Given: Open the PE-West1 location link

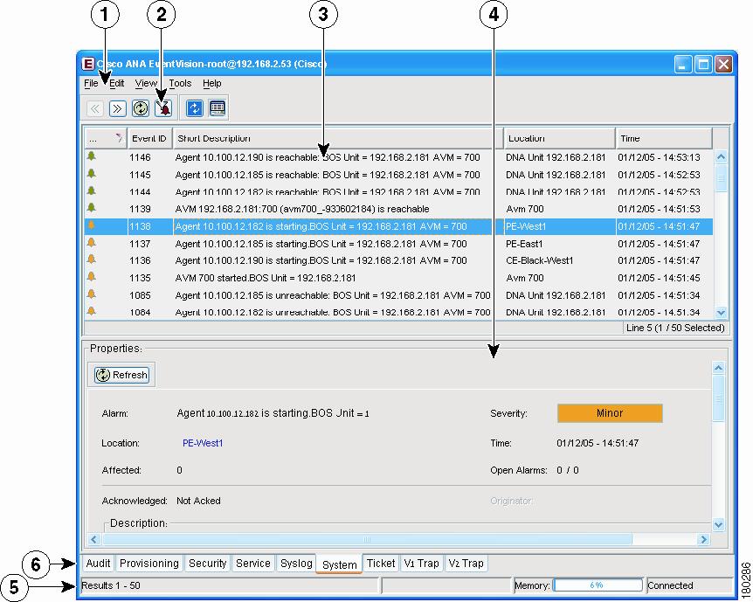Looking at the screenshot, I should pos(203,443).
